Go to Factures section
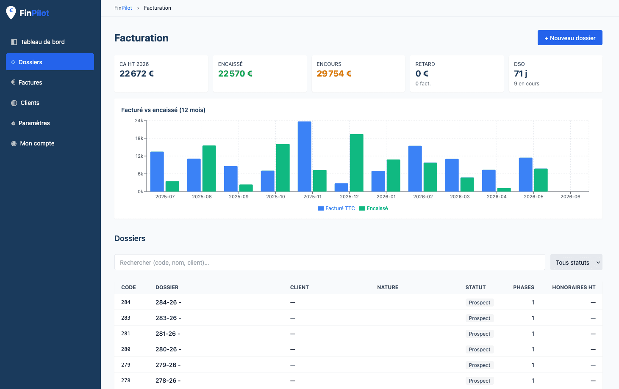Viewport: 619px width, 389px height. click(x=50, y=82)
